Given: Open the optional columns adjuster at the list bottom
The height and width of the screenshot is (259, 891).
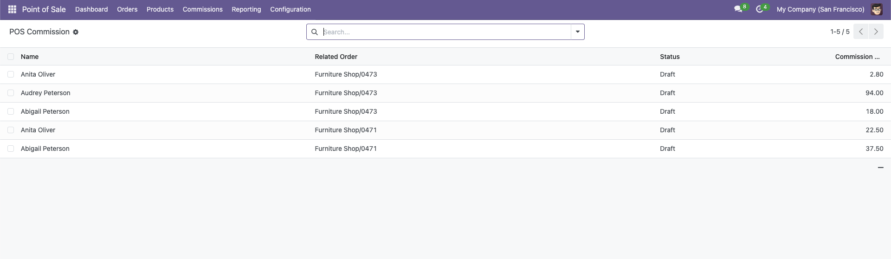Looking at the screenshot, I should coord(880,168).
